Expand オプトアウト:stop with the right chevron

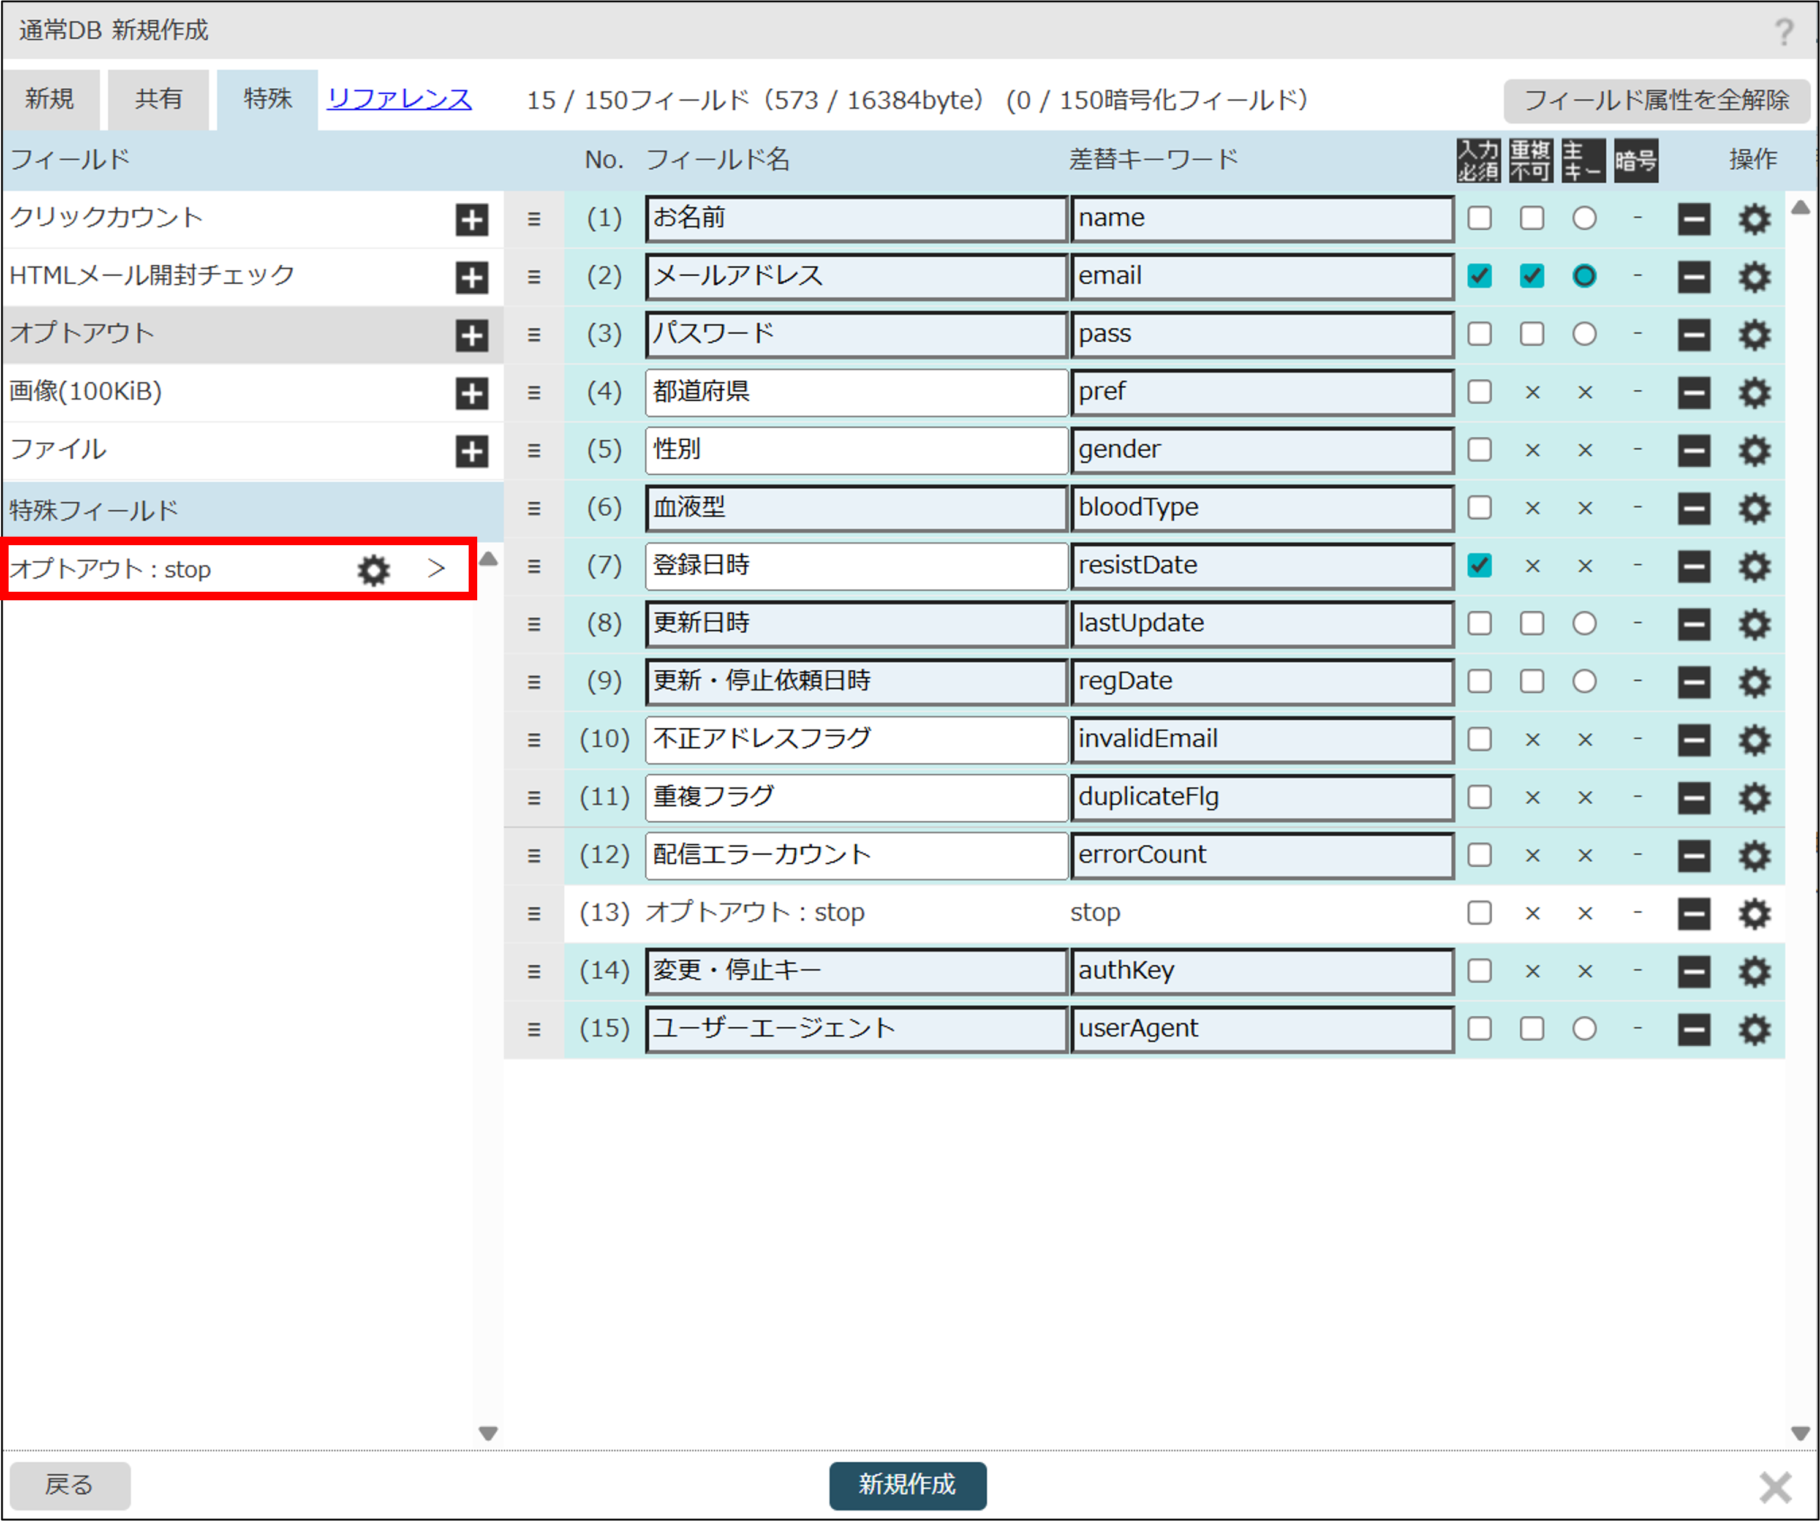437,568
